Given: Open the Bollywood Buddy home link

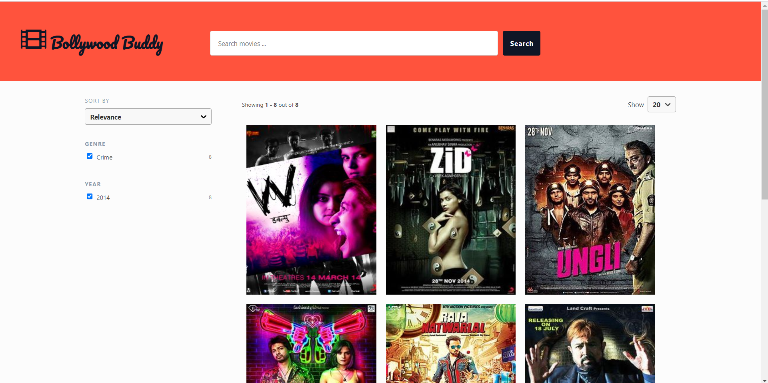Looking at the screenshot, I should pyautogui.click(x=92, y=42).
